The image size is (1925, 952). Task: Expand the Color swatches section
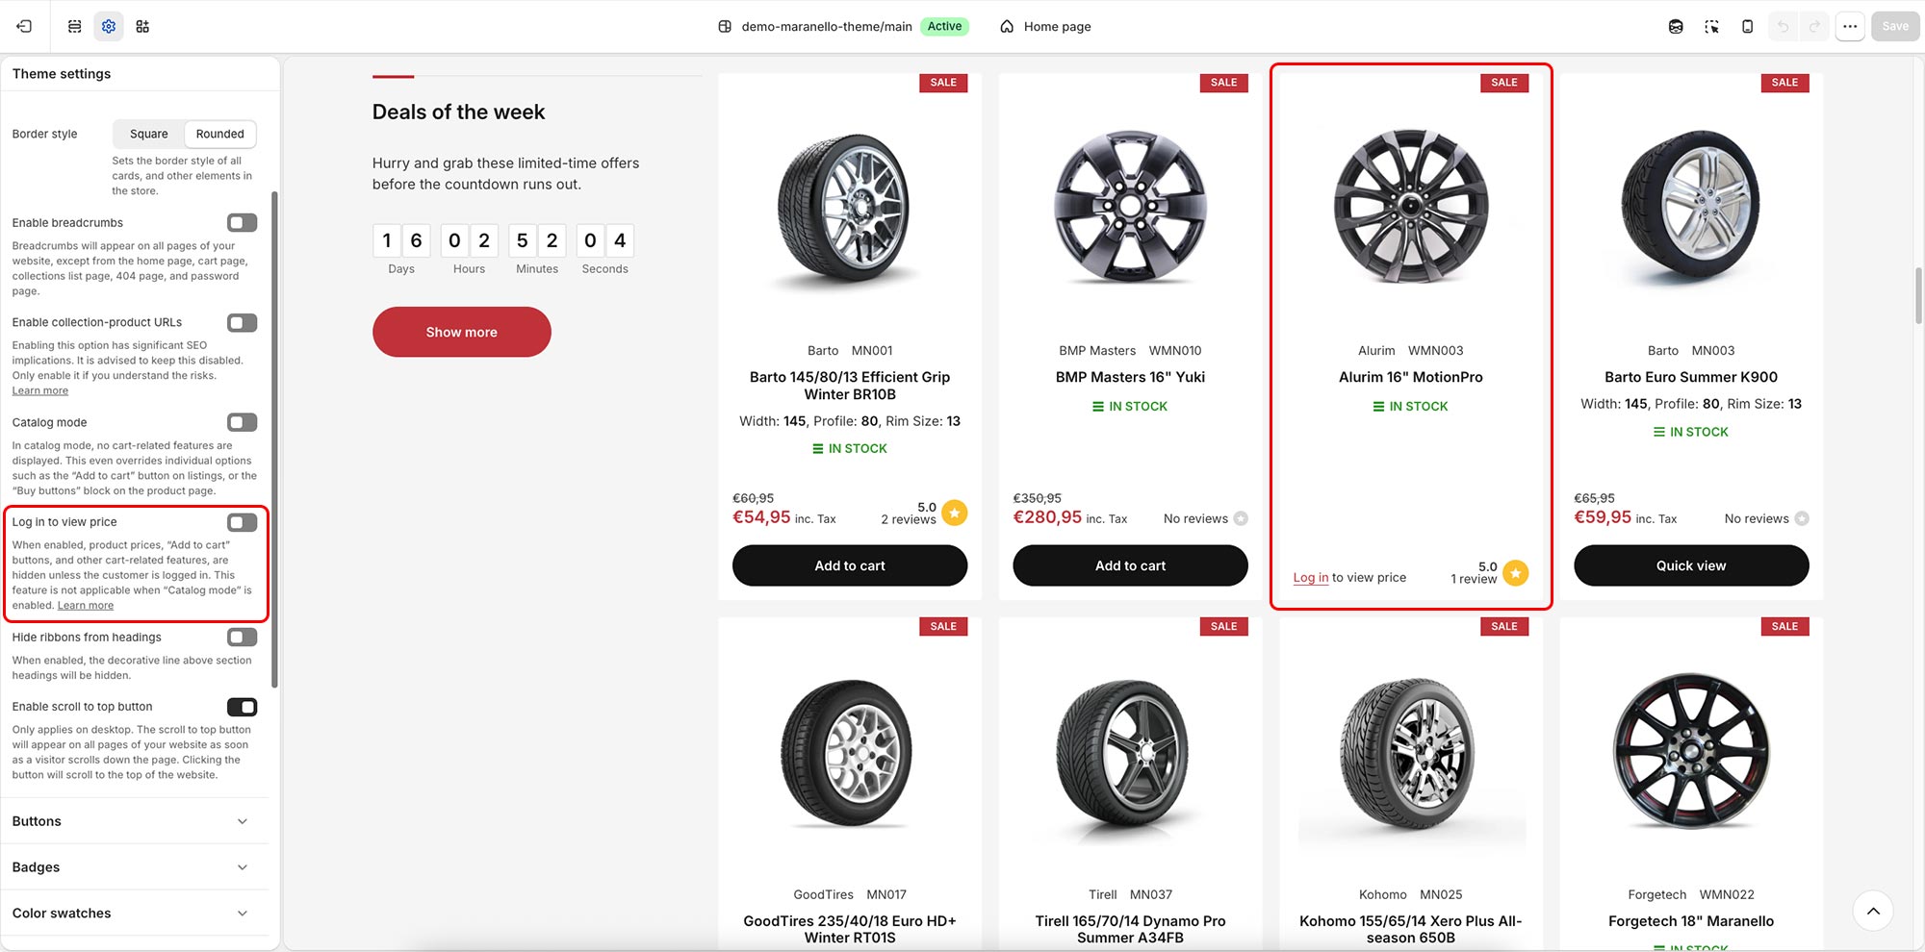(x=134, y=914)
